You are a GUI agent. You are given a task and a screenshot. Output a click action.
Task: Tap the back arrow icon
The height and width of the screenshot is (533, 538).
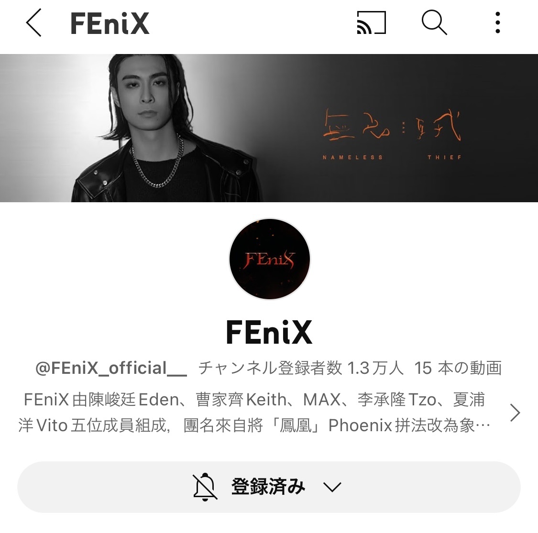33,22
